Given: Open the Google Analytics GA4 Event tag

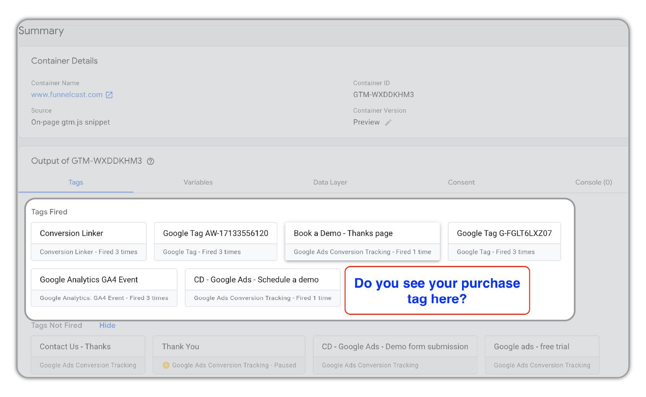Looking at the screenshot, I should (x=104, y=288).
